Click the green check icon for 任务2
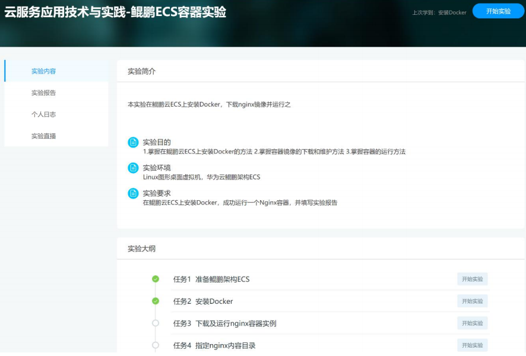This screenshot has width=526, height=356. click(156, 301)
